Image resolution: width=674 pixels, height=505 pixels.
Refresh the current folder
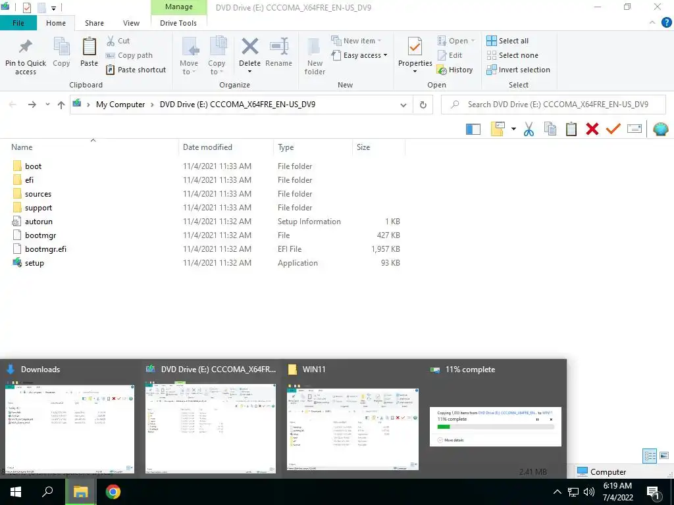click(x=423, y=105)
